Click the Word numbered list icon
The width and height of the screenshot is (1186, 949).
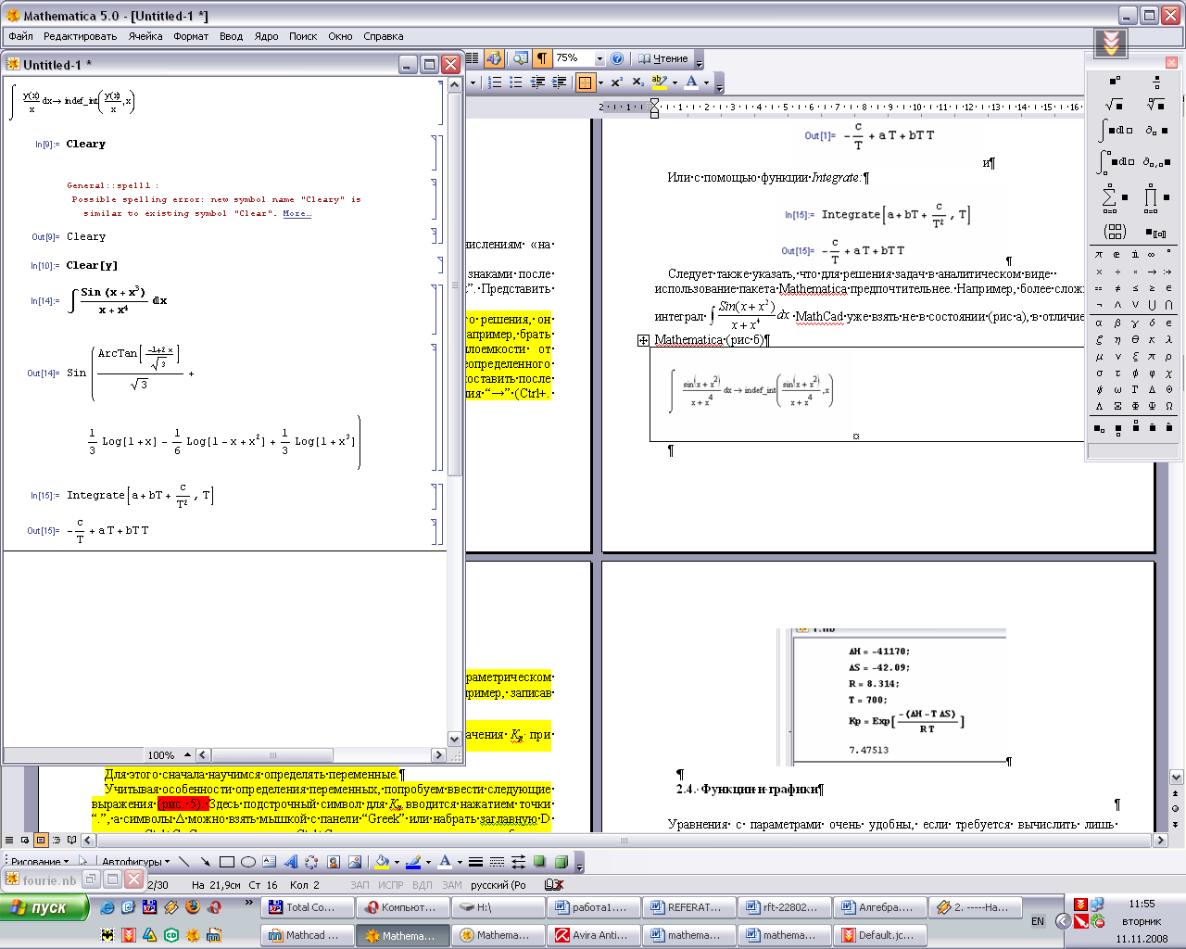pyautogui.click(x=495, y=82)
